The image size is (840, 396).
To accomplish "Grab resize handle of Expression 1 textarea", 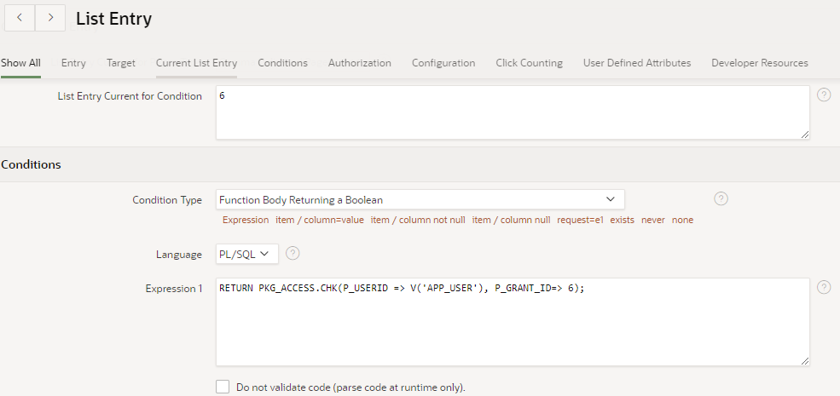I will [805, 361].
